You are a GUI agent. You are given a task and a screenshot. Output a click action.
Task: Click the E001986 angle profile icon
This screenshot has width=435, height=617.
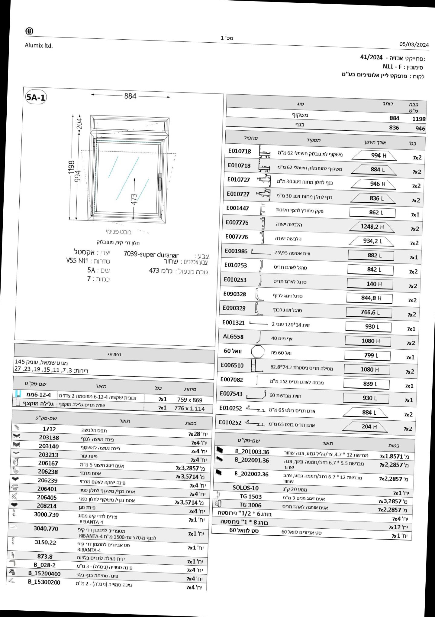point(260,251)
